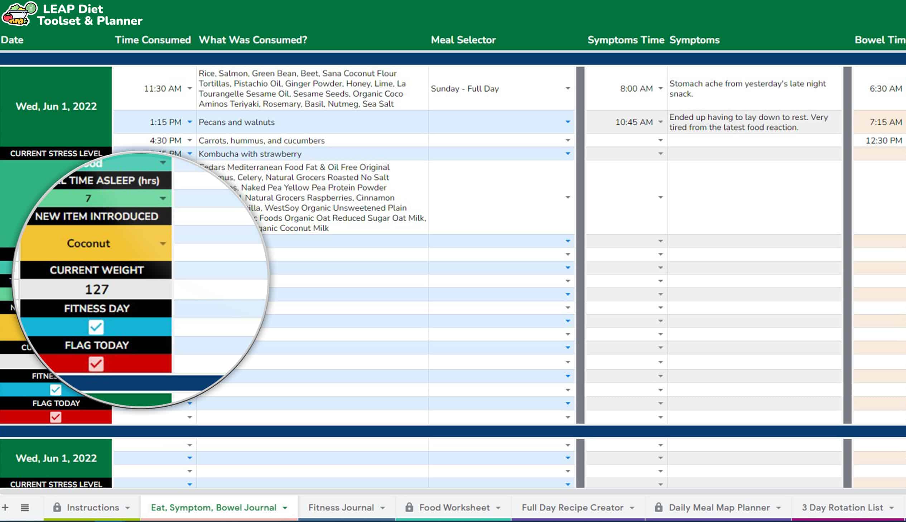Select the Eat, Symptom, Bowel Journal menu tab

click(214, 507)
